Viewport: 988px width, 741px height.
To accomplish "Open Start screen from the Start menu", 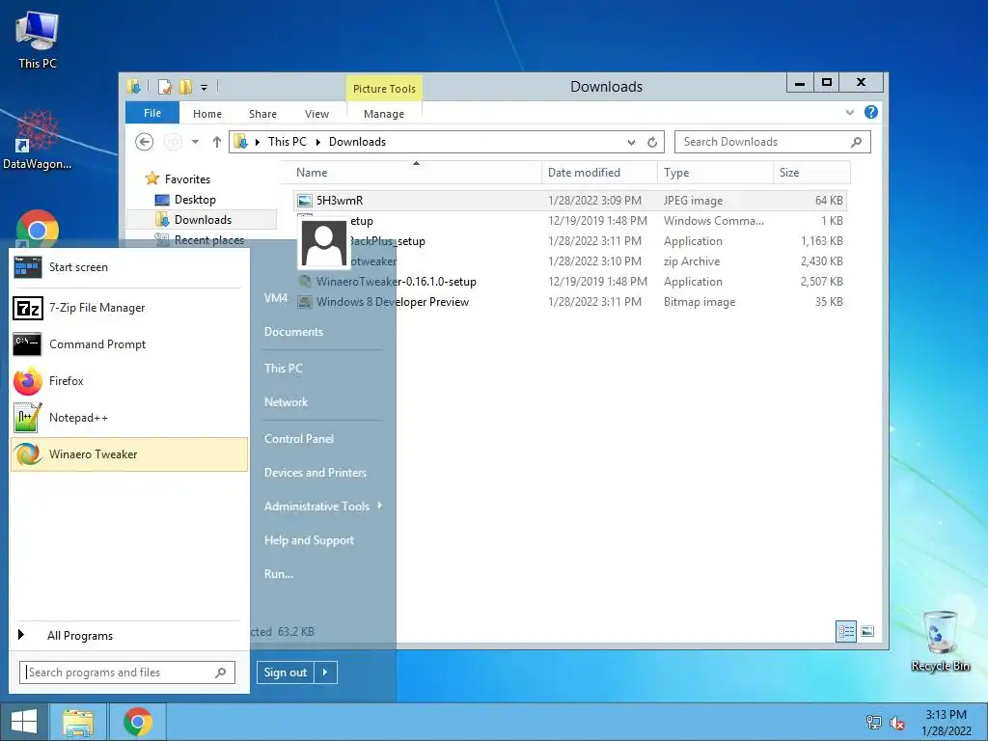I will click(128, 267).
